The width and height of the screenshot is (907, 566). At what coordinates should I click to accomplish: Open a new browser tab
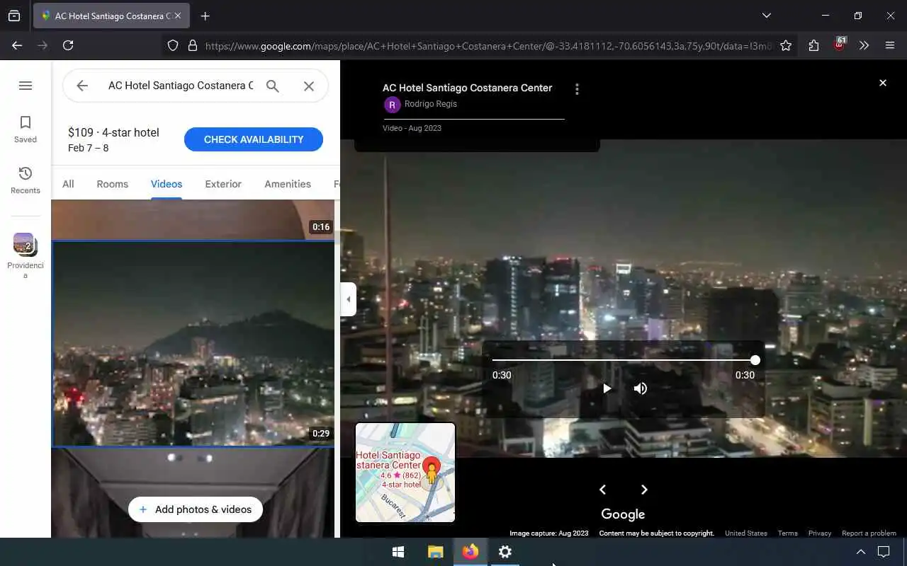click(205, 16)
